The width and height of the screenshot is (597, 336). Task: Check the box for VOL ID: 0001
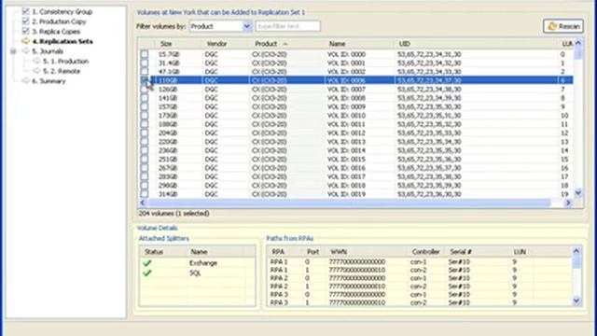click(x=145, y=63)
